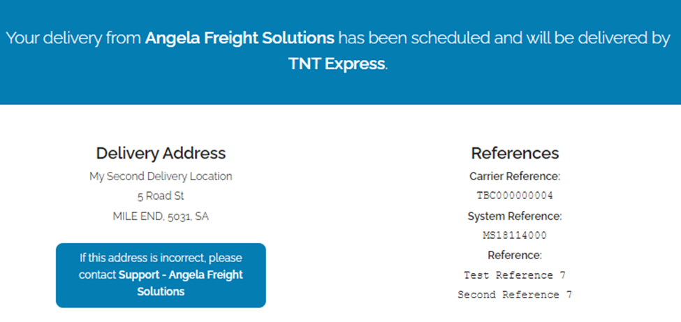Select the References heading
The height and width of the screenshot is (322, 681).
515,153
